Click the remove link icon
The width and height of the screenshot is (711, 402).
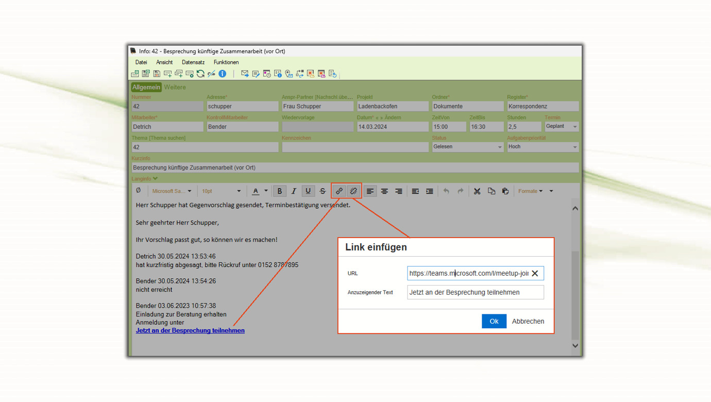(x=353, y=191)
